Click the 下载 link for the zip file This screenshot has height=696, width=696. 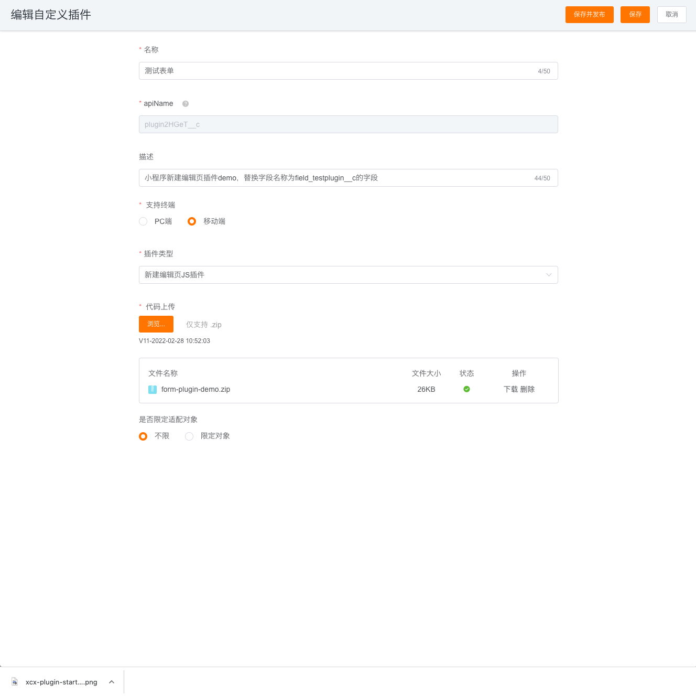point(510,389)
